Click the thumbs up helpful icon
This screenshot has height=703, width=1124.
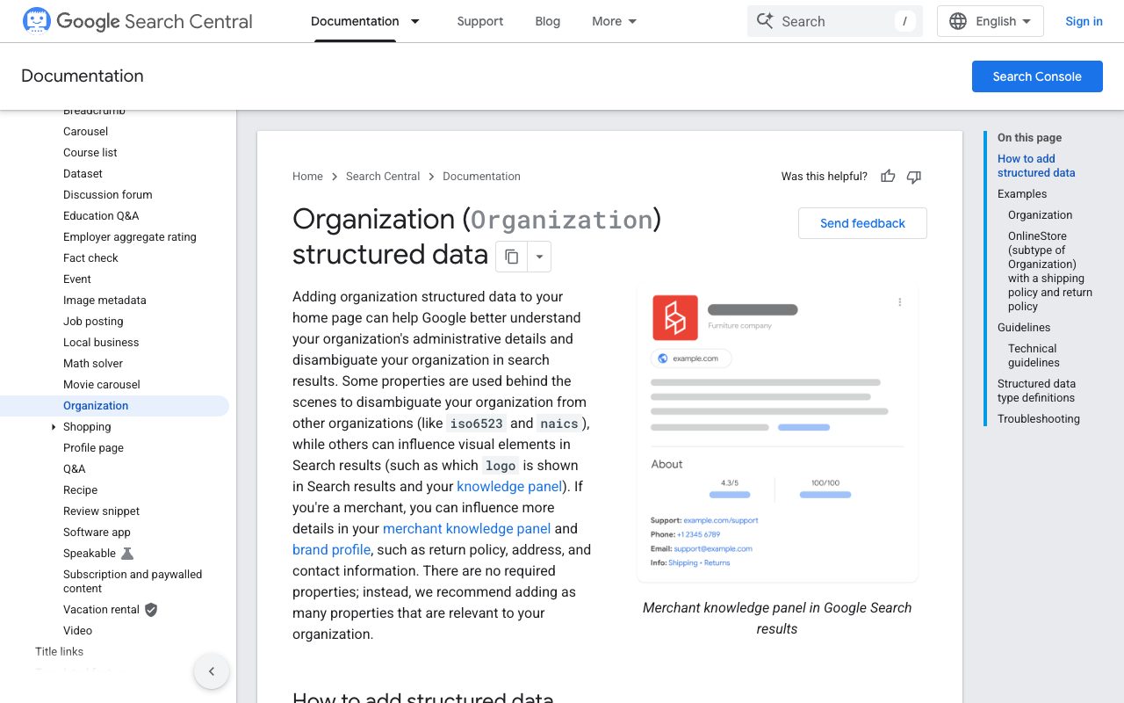[888, 177]
